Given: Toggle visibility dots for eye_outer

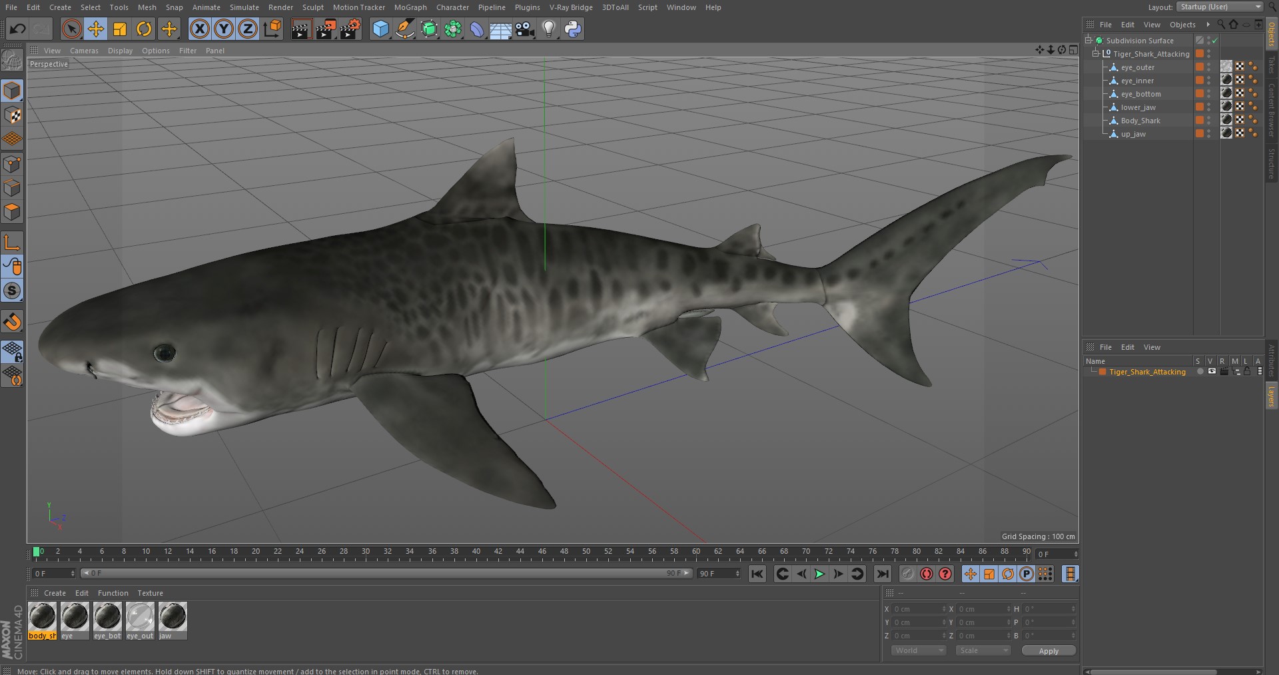Looking at the screenshot, I should pyautogui.click(x=1208, y=67).
